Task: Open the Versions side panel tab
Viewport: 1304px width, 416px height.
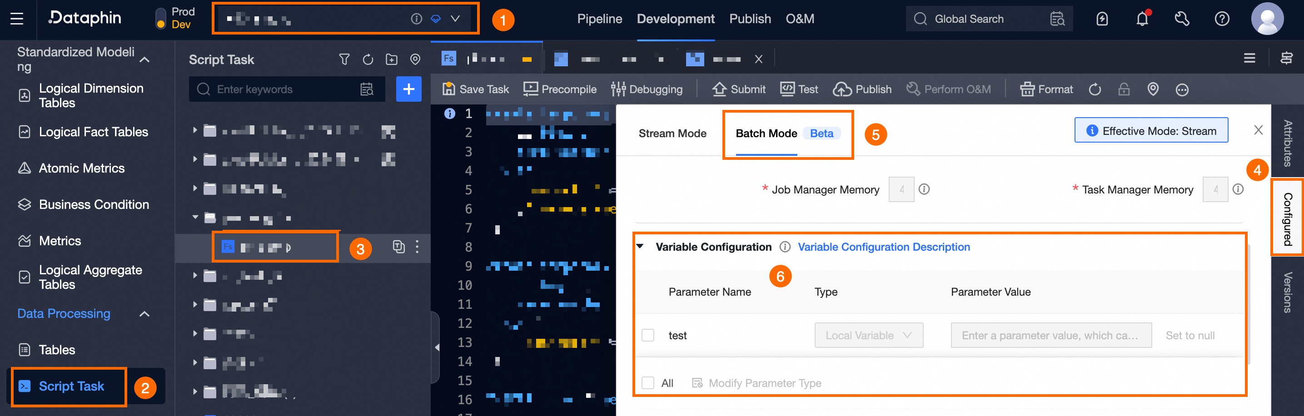Action: (1287, 292)
